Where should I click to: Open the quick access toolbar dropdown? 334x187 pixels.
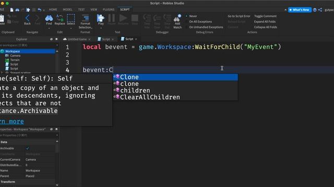44,10
